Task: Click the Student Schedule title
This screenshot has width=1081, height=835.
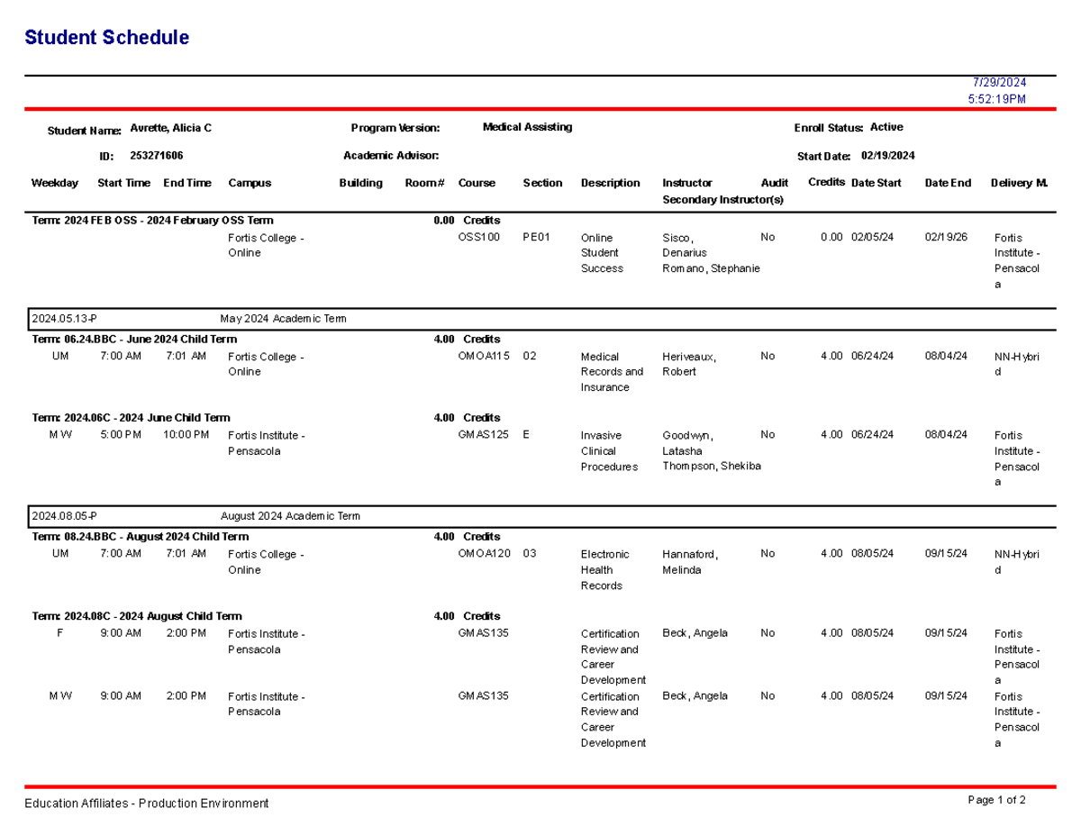Action: pyautogui.click(x=108, y=38)
